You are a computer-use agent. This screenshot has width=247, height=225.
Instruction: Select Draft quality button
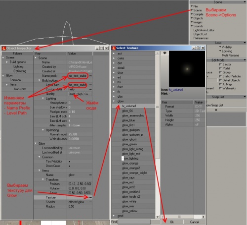click(72, 94)
